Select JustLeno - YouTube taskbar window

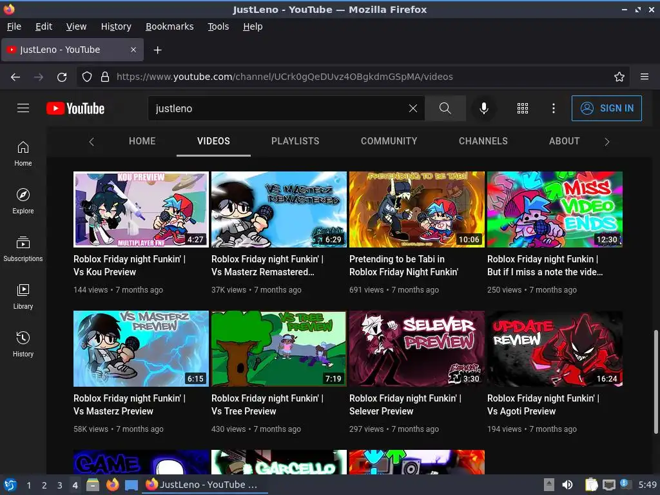coord(204,485)
